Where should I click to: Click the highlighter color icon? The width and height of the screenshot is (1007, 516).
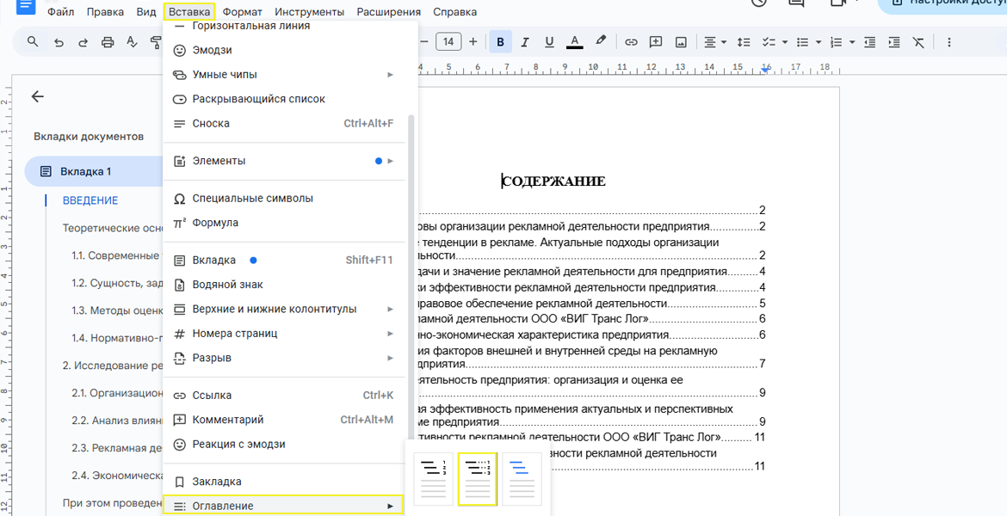[x=601, y=41]
